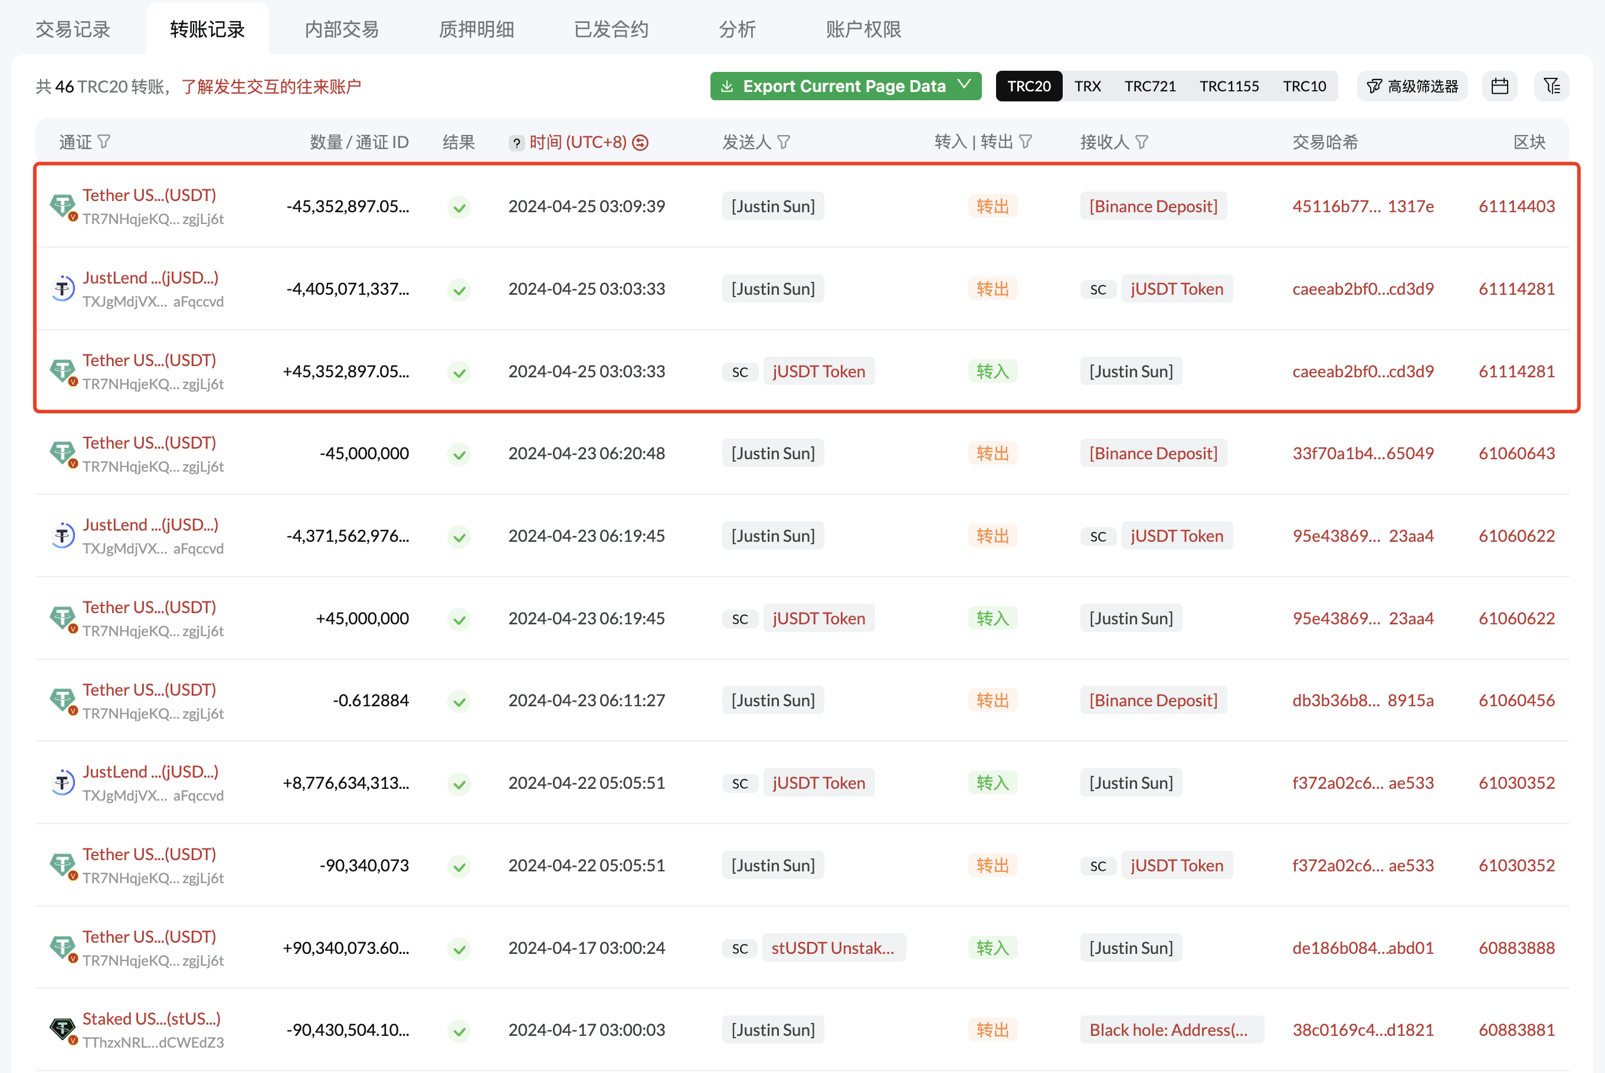This screenshot has width=1605, height=1073.
Task: Open the 发送人 sender filter funnel
Action: click(784, 141)
